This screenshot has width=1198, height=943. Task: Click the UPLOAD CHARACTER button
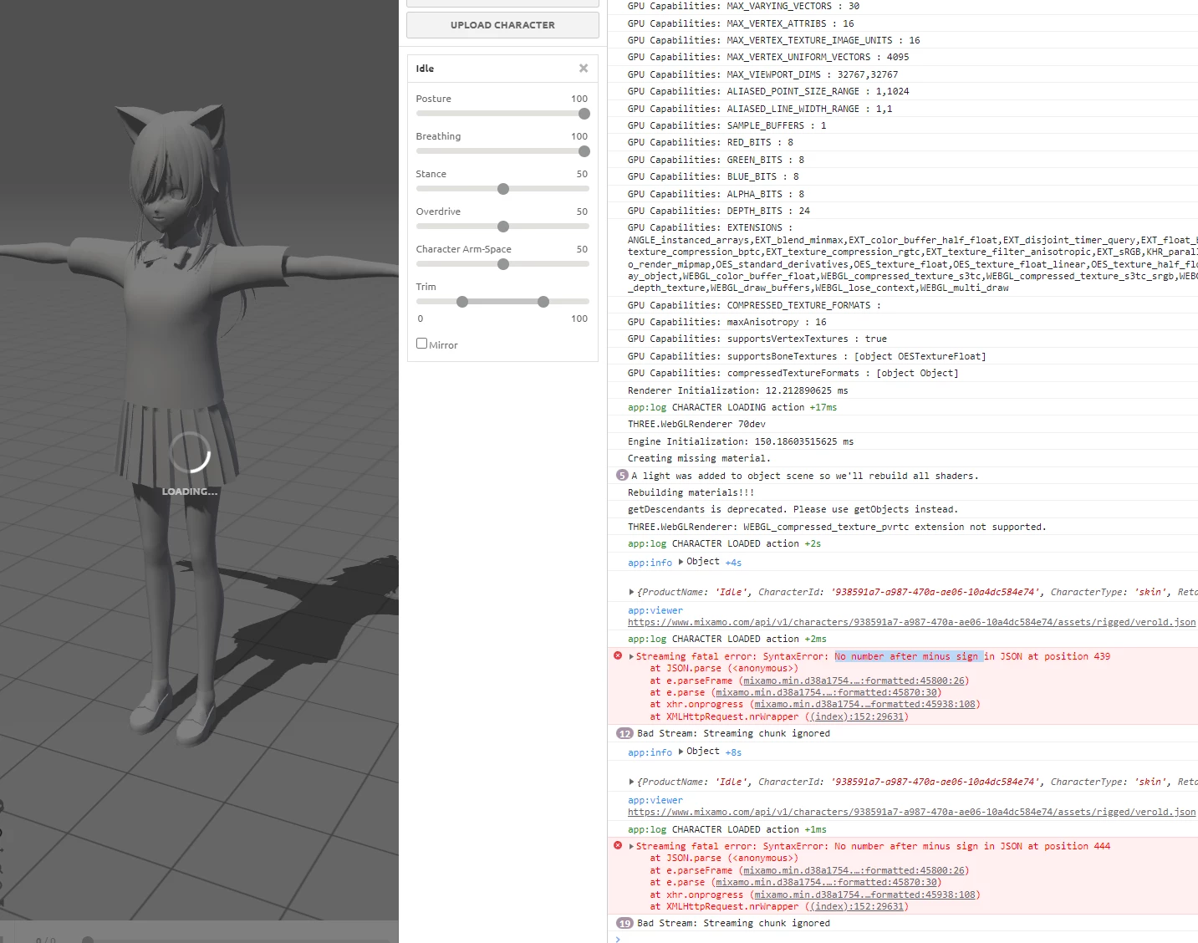[502, 25]
